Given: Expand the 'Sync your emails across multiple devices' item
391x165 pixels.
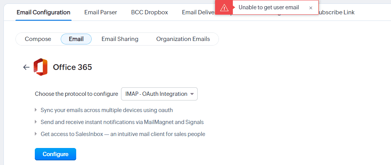Looking at the screenshot, I should click(36, 110).
